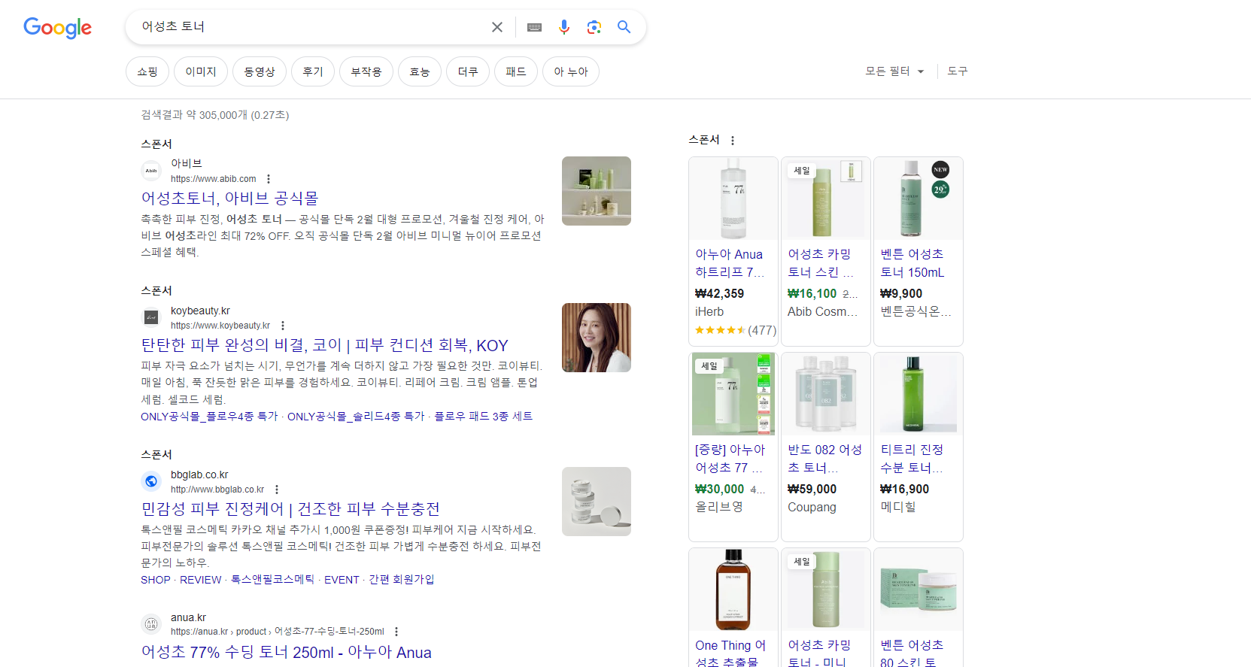Click 검색결과 약 305,000개 result count
This screenshot has width=1251, height=667.
click(215, 115)
